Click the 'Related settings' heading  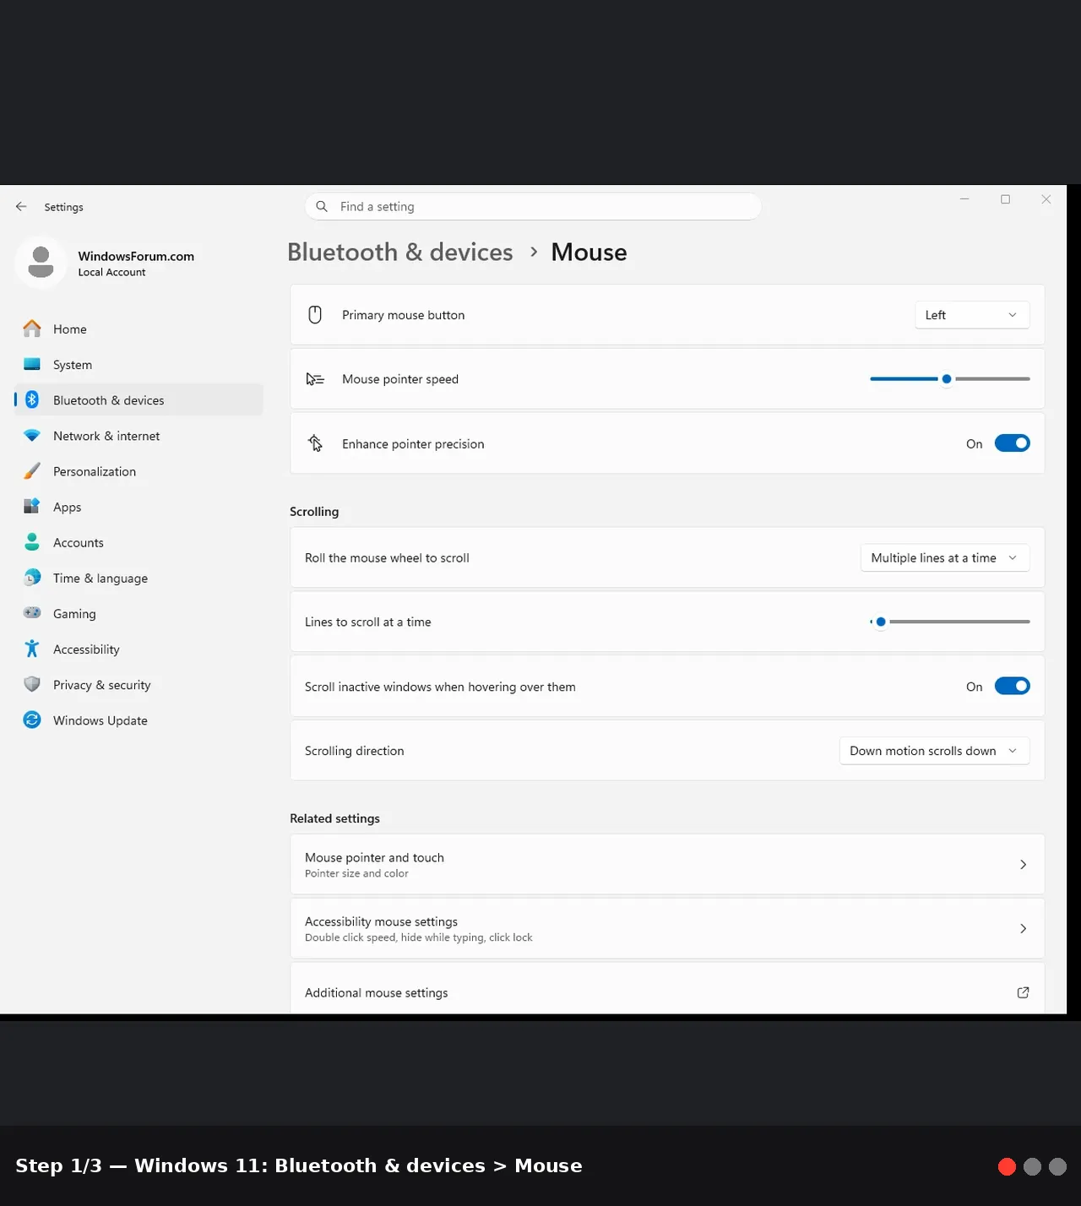[334, 818]
